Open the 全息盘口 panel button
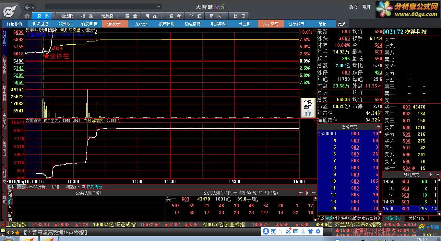The height and width of the screenshot is (241, 441). click(308, 108)
